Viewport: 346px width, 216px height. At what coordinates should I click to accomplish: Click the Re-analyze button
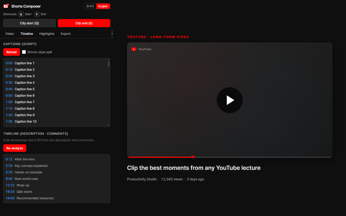pos(15,148)
